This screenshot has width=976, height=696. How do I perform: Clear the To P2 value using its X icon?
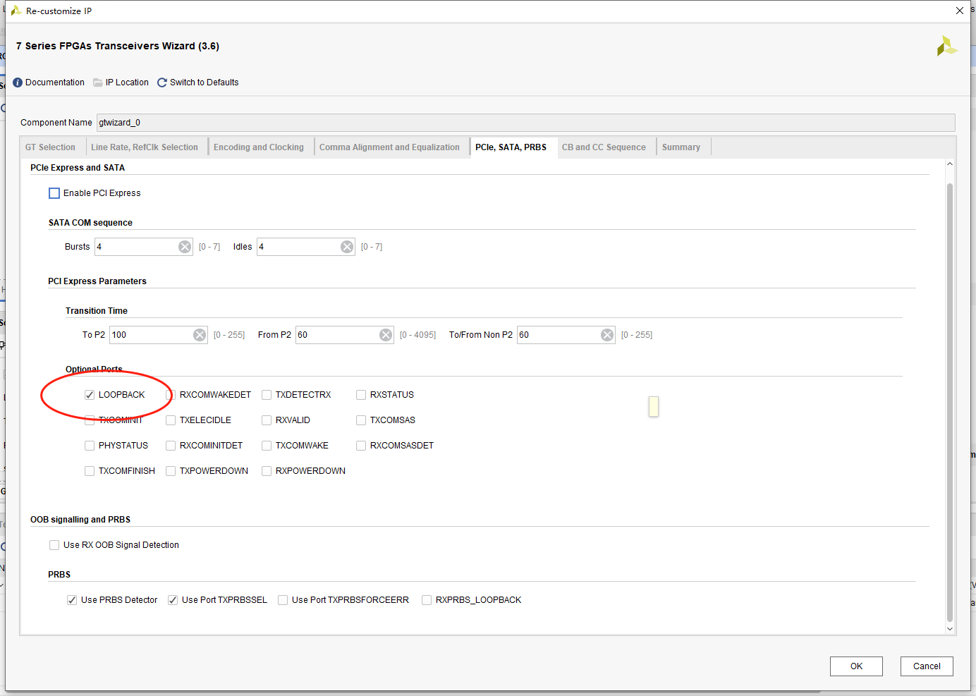(x=200, y=335)
